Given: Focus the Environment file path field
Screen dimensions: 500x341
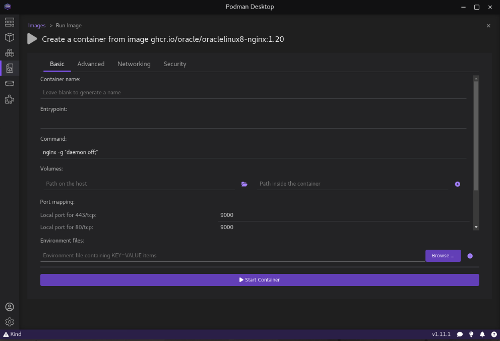Looking at the screenshot, I should [x=232, y=256].
